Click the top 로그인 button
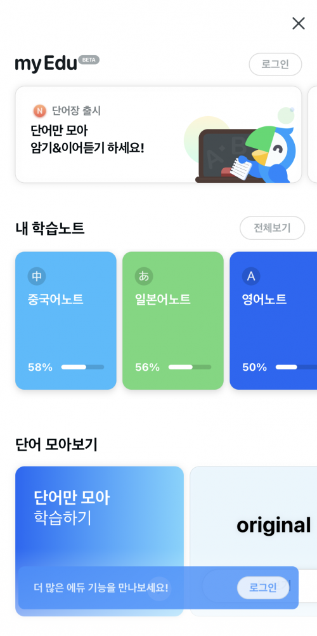The height and width of the screenshot is (636, 317). point(275,64)
